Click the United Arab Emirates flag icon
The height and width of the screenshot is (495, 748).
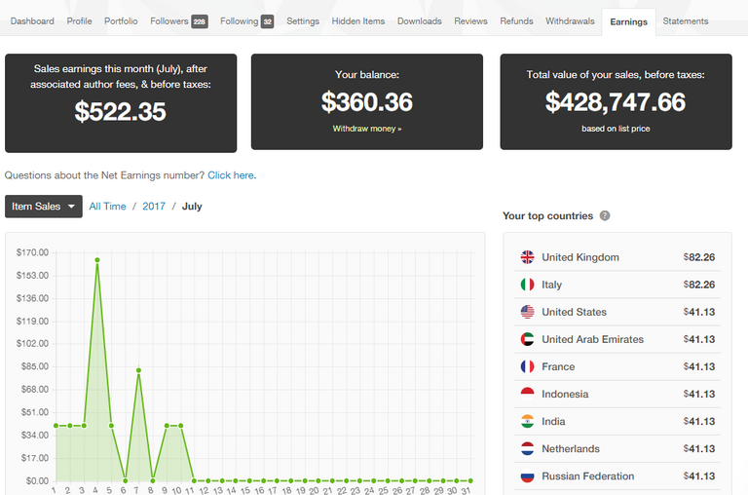(x=527, y=339)
